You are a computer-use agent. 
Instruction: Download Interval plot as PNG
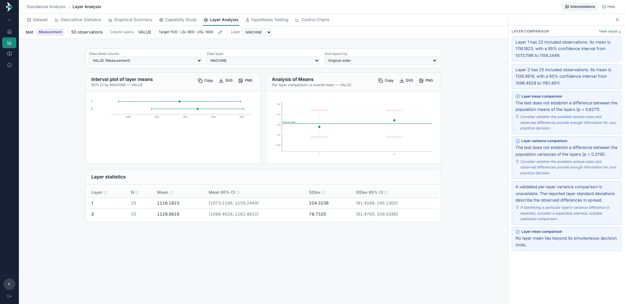245,81
